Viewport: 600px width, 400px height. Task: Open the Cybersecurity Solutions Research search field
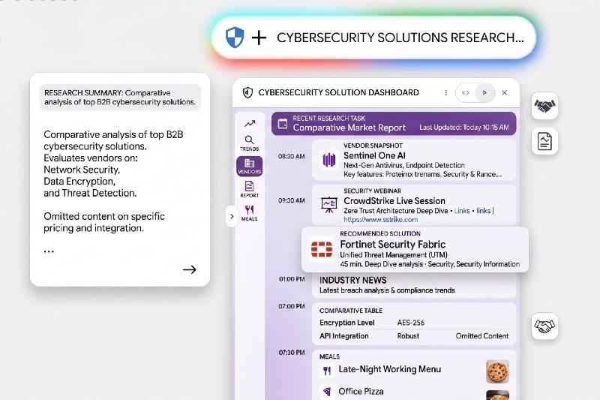pos(373,38)
